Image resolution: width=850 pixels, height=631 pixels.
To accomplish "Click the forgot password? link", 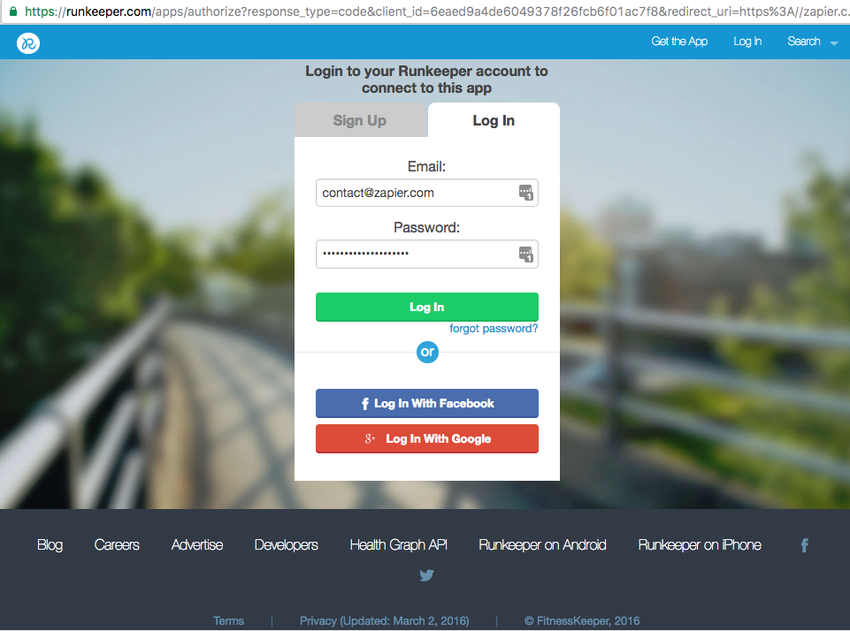I will (494, 328).
